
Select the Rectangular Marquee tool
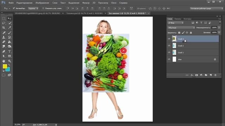[x=4, y=19]
